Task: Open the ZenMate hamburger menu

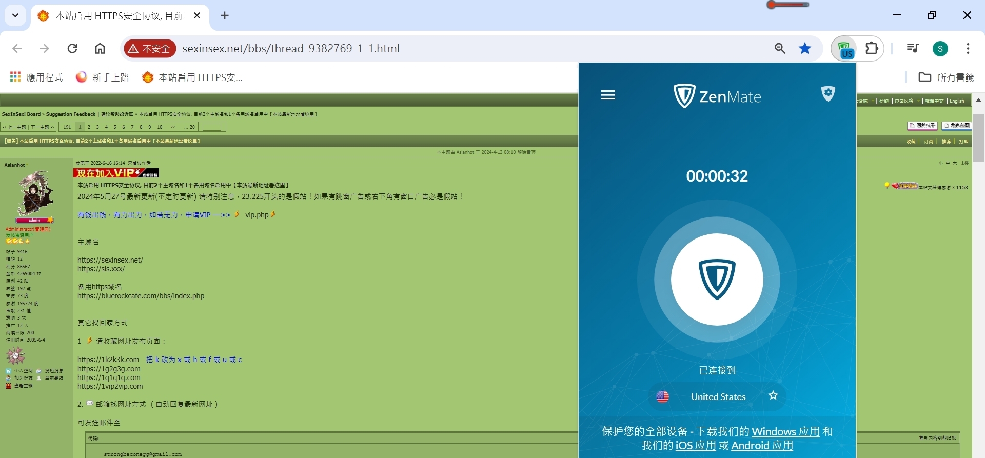Action: 607,95
